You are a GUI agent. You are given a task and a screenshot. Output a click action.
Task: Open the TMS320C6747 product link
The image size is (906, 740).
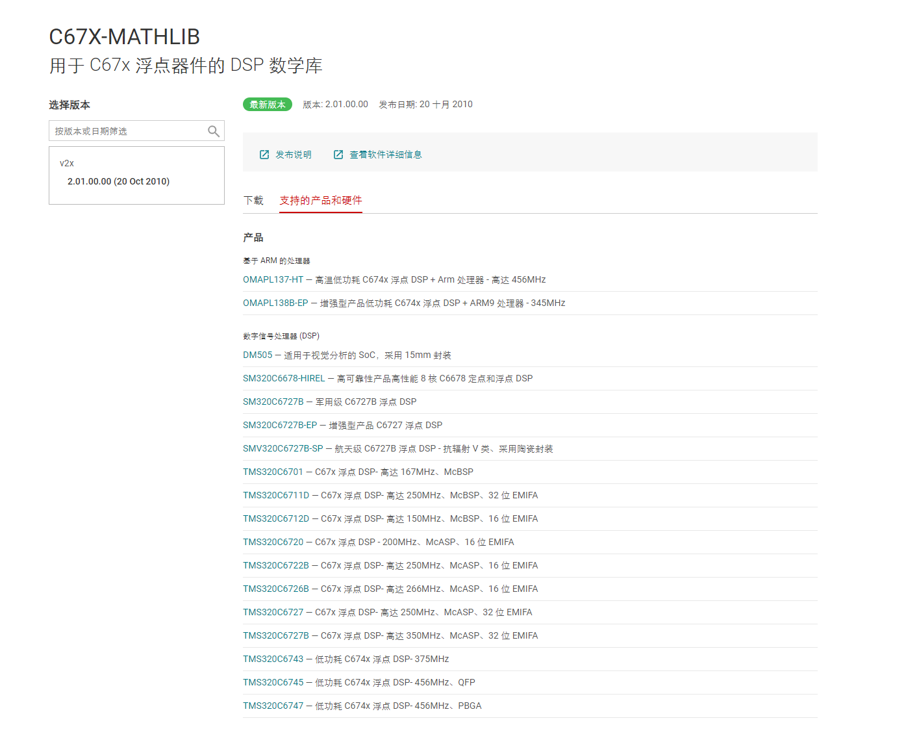[x=273, y=706]
